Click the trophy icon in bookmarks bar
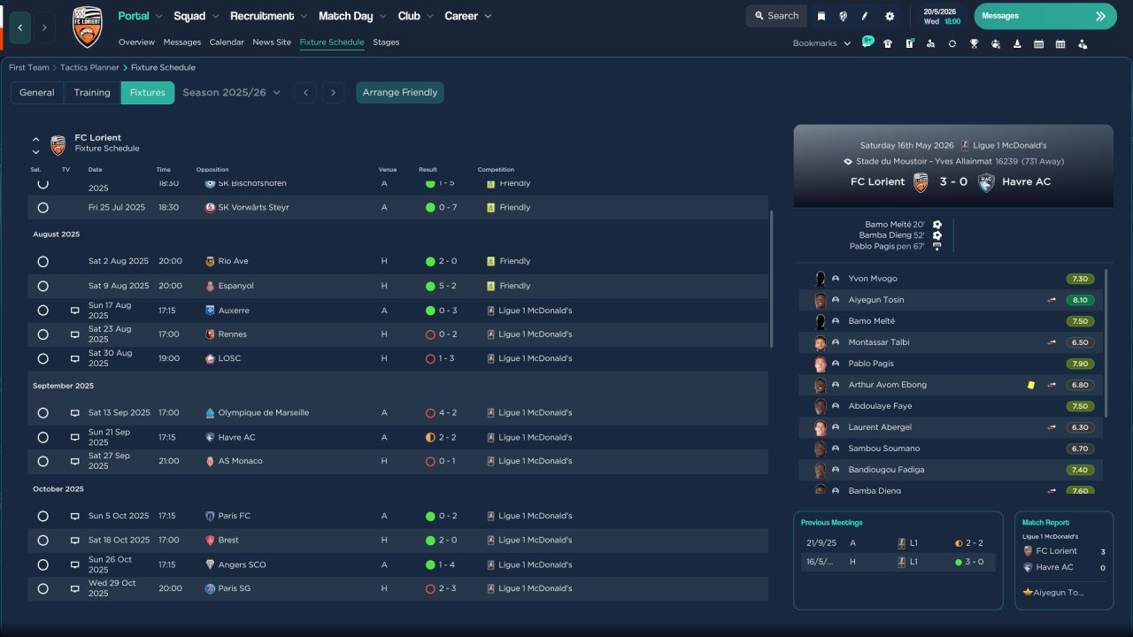The image size is (1133, 637). pos(974,43)
